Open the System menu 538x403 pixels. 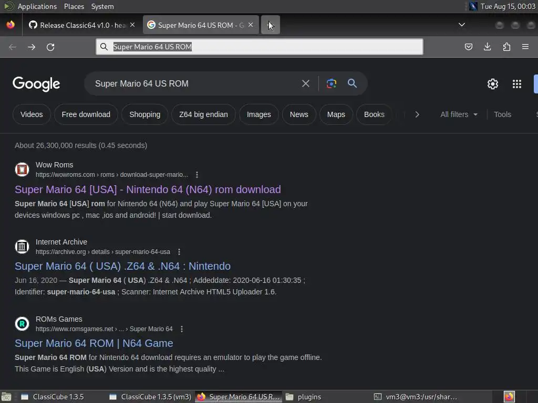102,6
